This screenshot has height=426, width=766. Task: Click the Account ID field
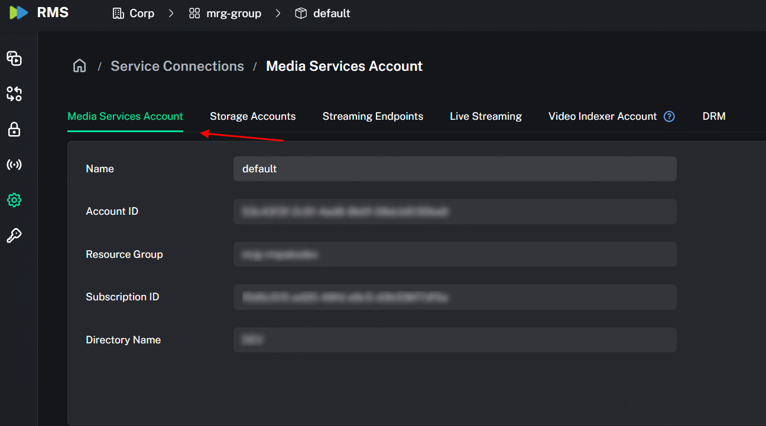[x=455, y=211]
